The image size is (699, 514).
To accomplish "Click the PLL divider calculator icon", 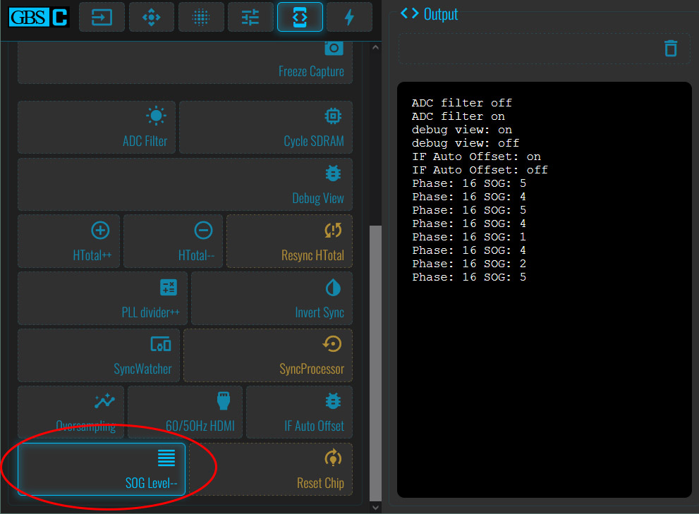I will click(x=169, y=287).
